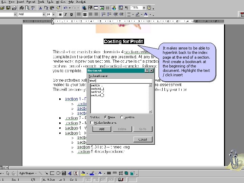
Task: Toggle the Document Map icon
Action: (x=121, y=8)
